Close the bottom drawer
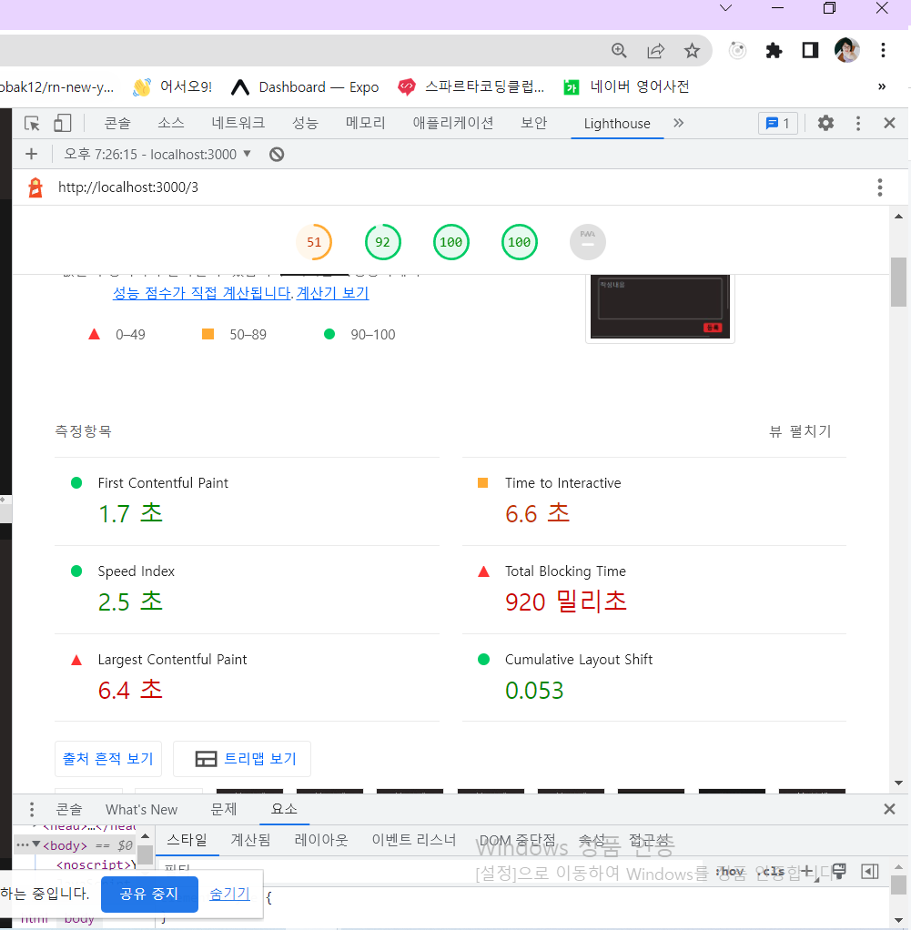The width and height of the screenshot is (911, 930). (889, 809)
